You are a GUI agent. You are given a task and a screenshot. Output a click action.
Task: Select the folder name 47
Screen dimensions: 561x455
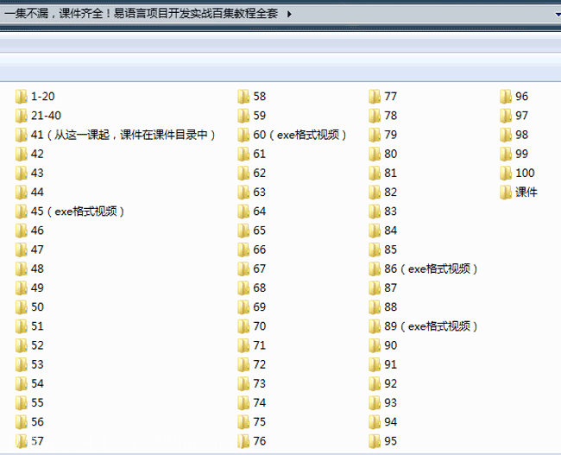(37, 250)
